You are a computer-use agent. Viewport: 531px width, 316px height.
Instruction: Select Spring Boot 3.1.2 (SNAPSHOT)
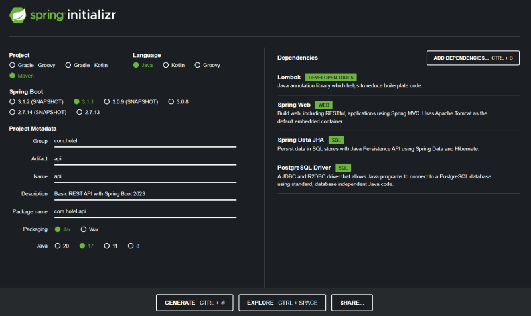coord(37,102)
